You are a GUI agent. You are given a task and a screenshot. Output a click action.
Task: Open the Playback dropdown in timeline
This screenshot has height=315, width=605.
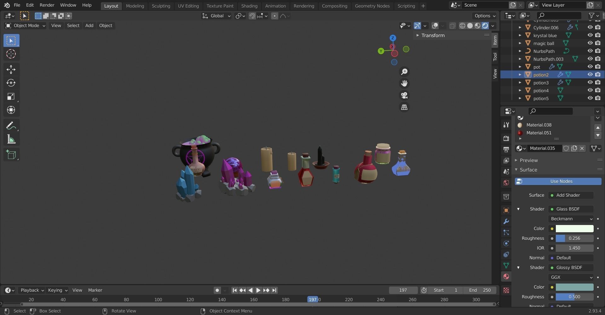pyautogui.click(x=32, y=290)
